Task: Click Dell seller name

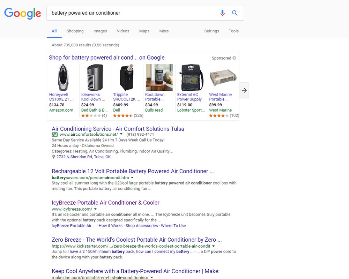Action: [x=117, y=110]
